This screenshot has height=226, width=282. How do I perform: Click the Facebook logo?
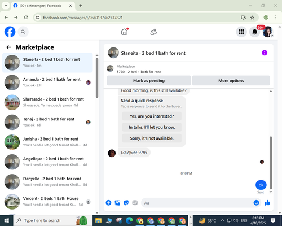point(10,32)
